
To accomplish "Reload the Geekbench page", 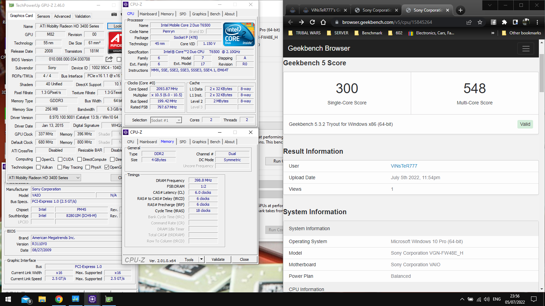I will tap(312, 22).
